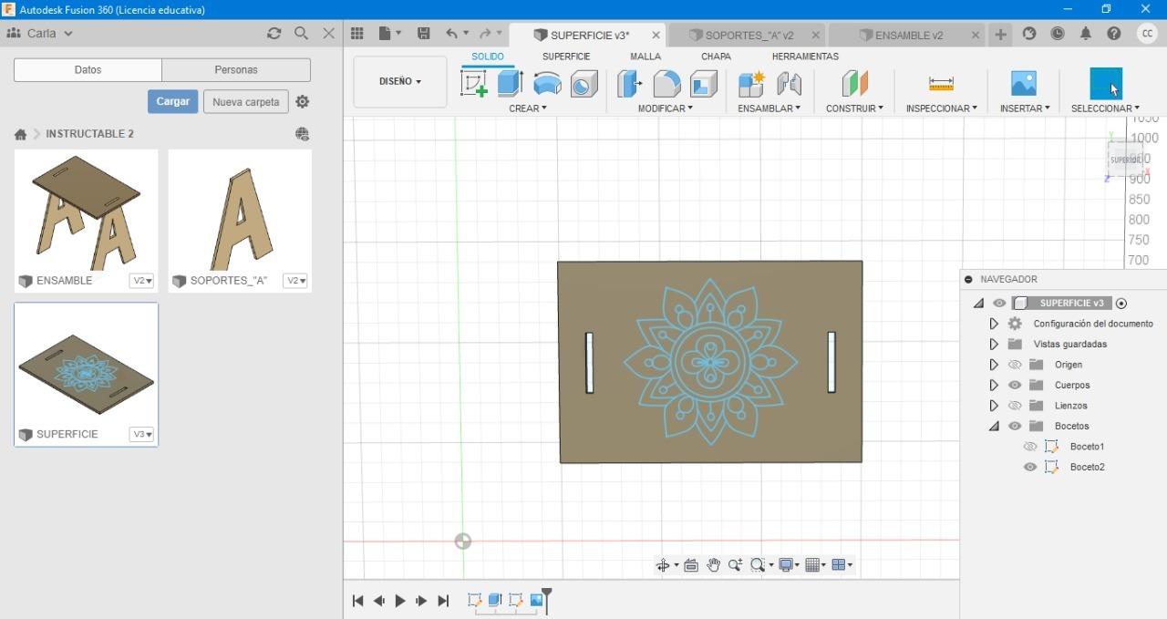Click the Zoom magnifier tool
The width and height of the screenshot is (1167, 619).
(x=735, y=565)
